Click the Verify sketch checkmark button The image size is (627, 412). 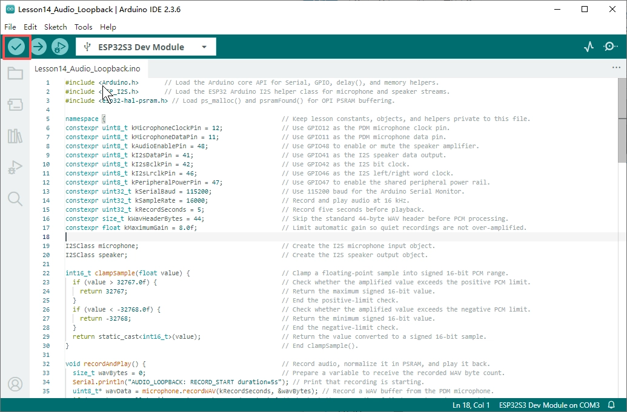point(16,47)
